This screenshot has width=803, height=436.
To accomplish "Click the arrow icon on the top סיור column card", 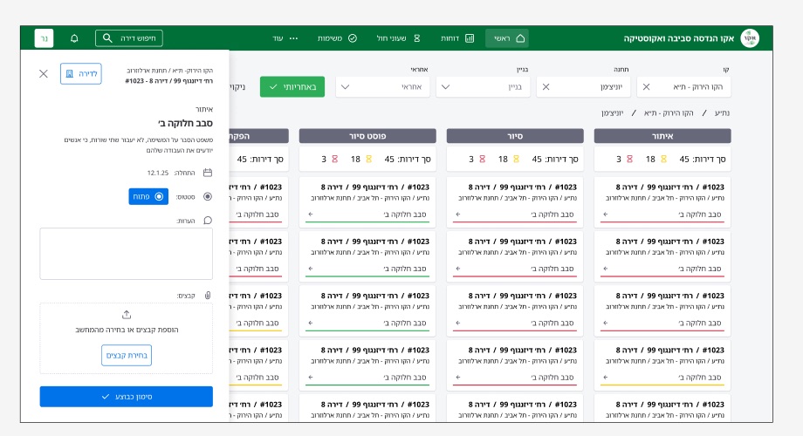I will pos(458,215).
